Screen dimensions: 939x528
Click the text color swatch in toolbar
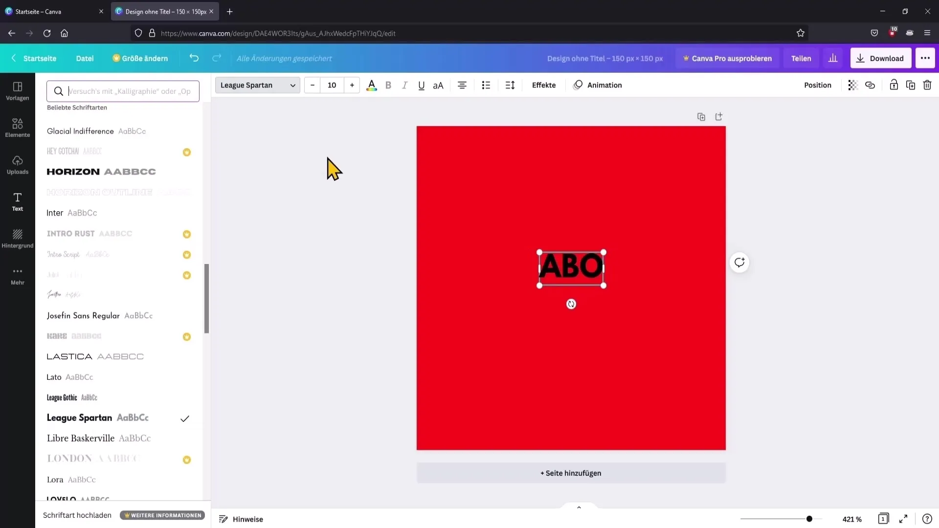click(372, 85)
